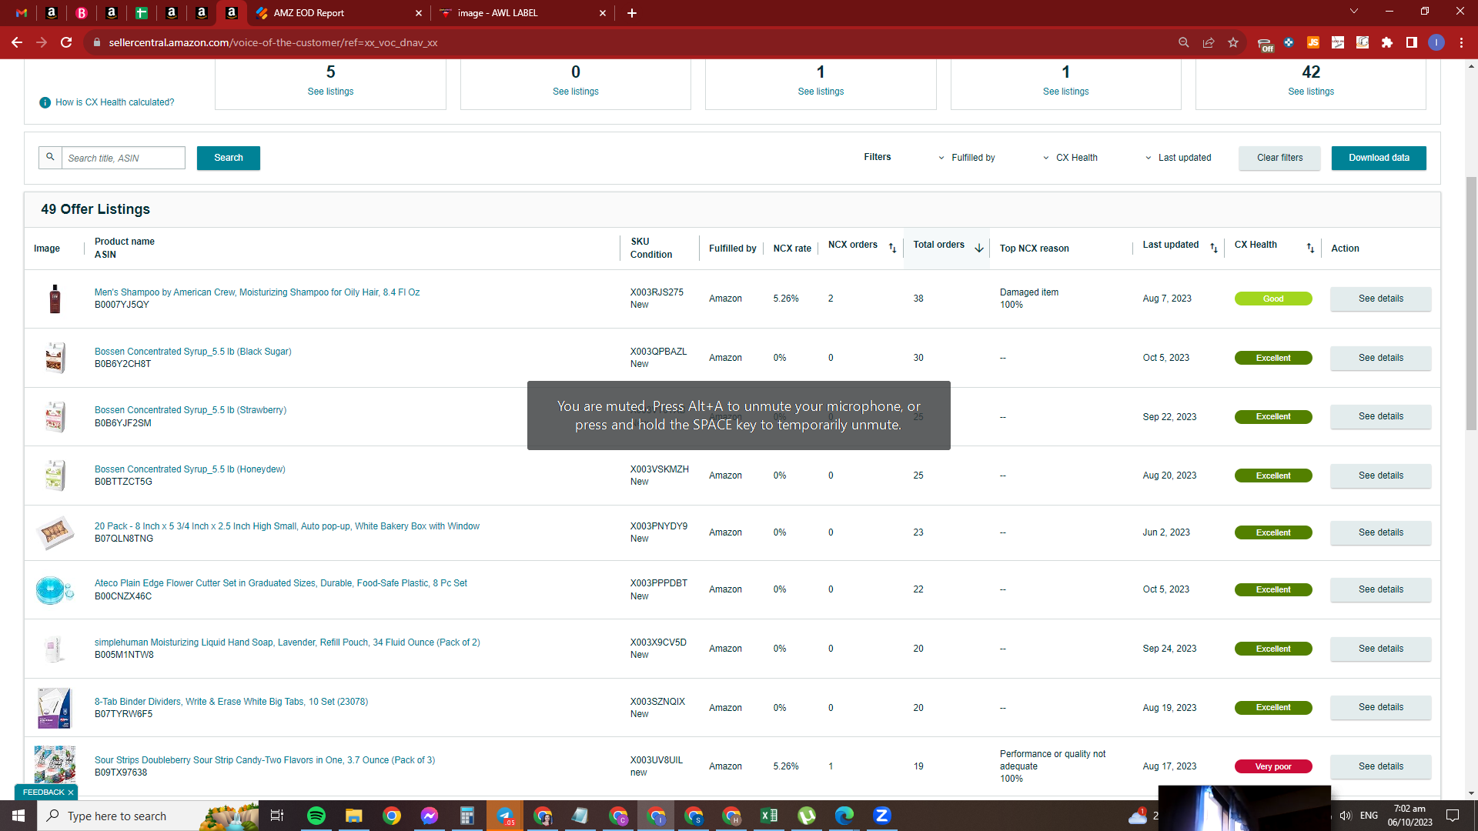
Task: See details for simplehuman Hand Soap row
Action: [1381, 649]
